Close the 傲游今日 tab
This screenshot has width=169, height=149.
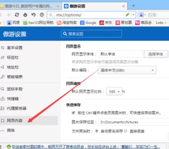click(x=58, y=6)
